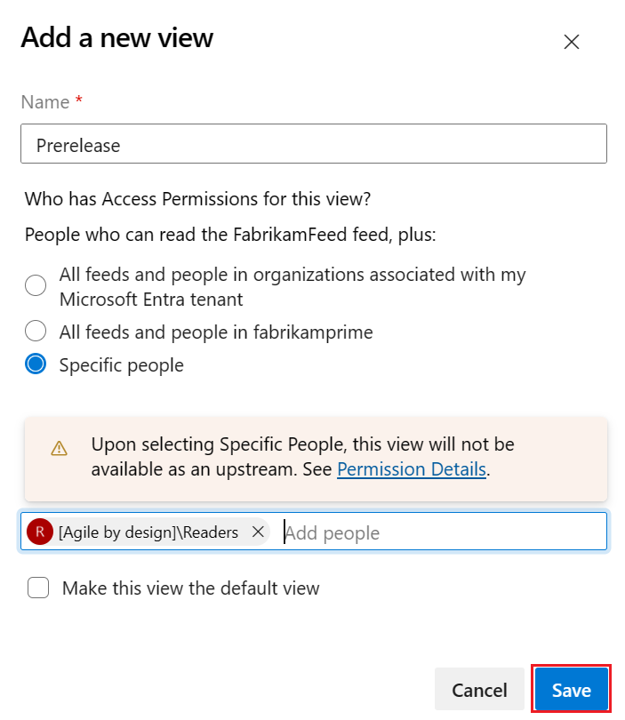
Task: Open the Permission Details link
Action: click(x=411, y=469)
